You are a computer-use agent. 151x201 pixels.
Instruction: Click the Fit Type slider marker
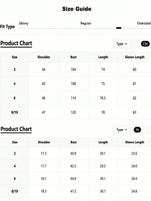(x=119, y=28)
